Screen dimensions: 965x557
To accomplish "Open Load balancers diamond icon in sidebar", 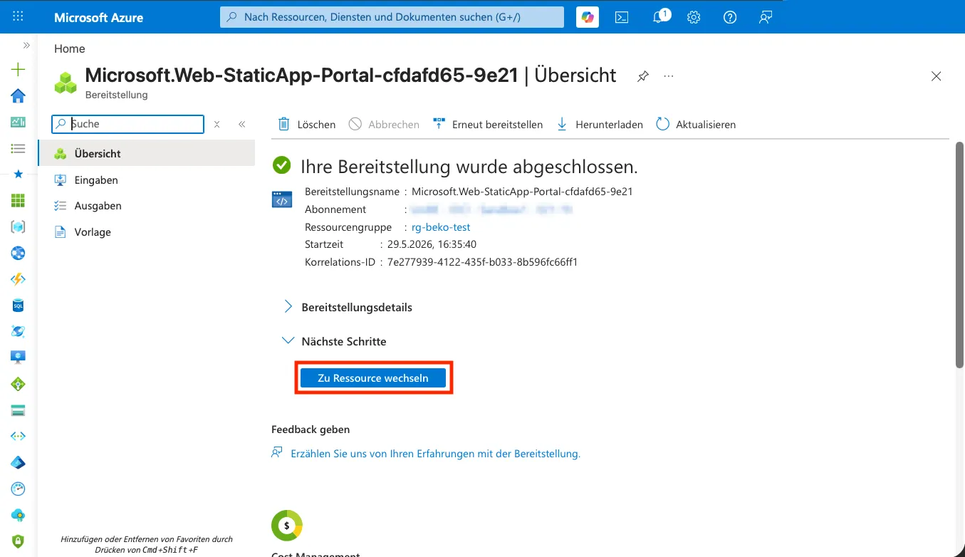I will [x=19, y=384].
